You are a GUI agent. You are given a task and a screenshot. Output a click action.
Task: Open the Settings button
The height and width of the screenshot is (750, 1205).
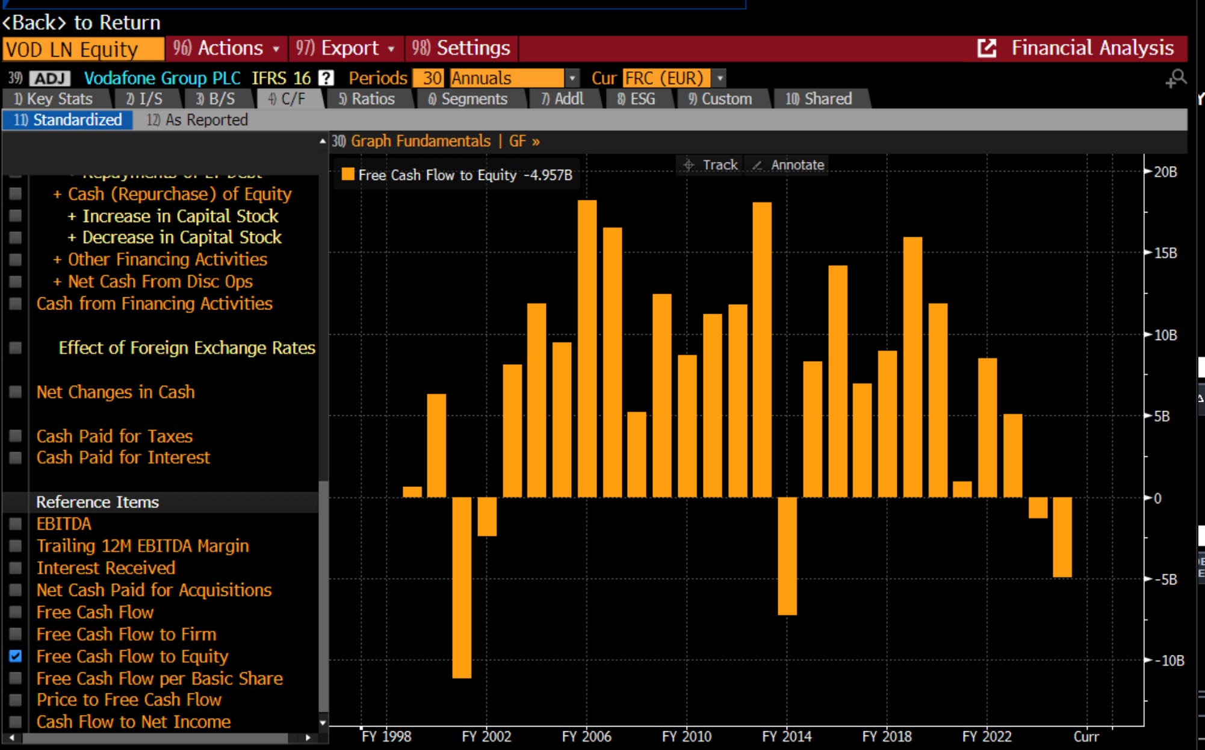[x=462, y=48]
